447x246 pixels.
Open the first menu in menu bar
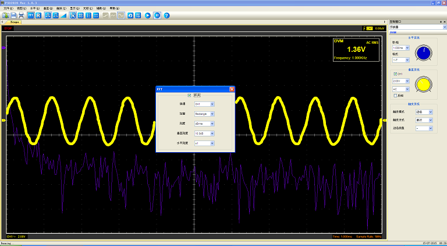(8, 9)
